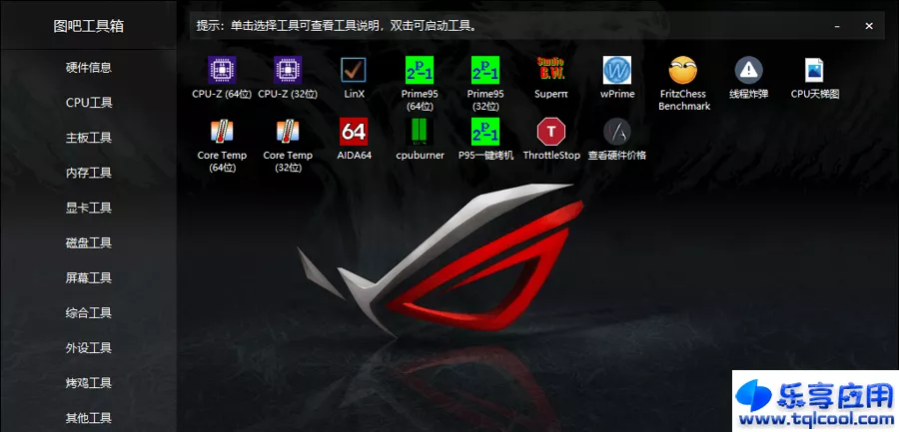
Task: Open the 显卡工具 category
Action: pyautogui.click(x=88, y=208)
